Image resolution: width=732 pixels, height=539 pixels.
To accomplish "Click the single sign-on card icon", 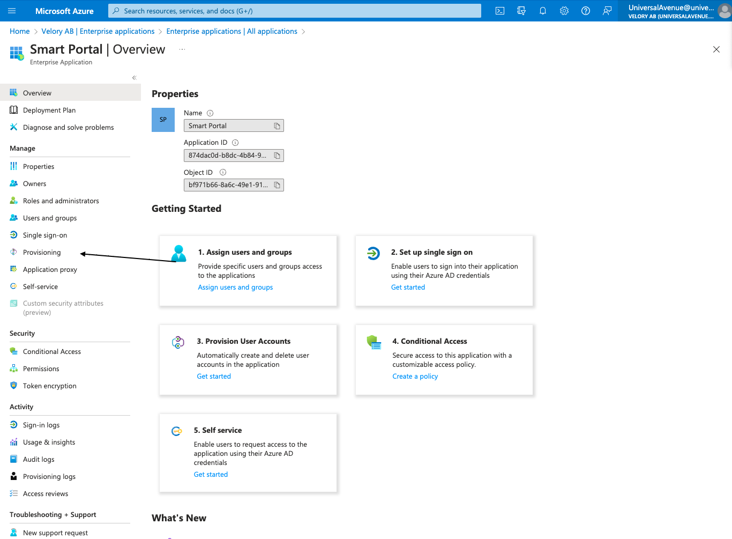I will [x=374, y=253].
